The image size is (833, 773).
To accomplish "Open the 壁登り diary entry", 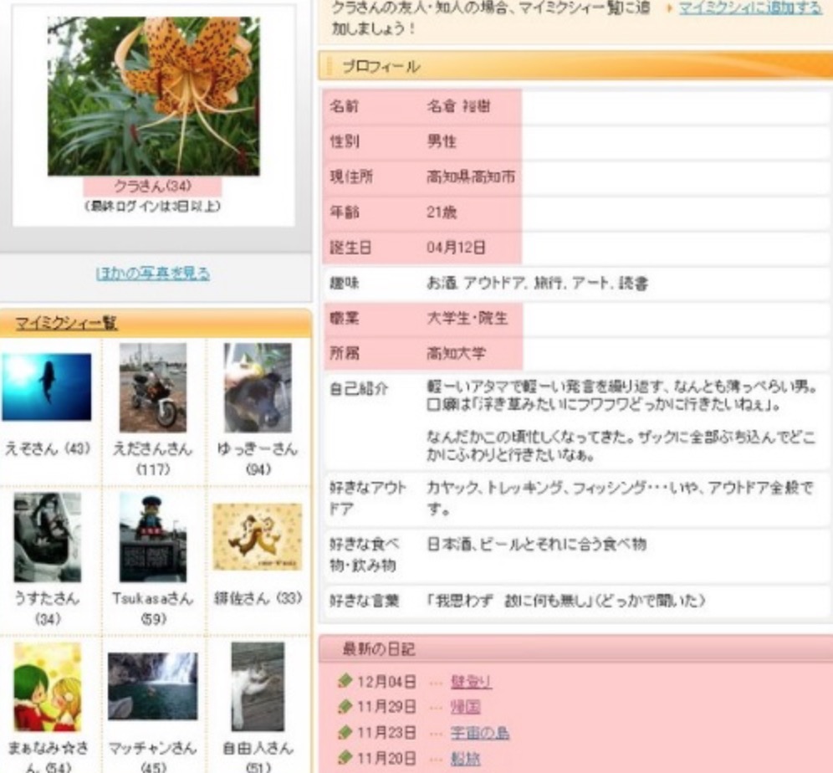I will pyautogui.click(x=471, y=683).
